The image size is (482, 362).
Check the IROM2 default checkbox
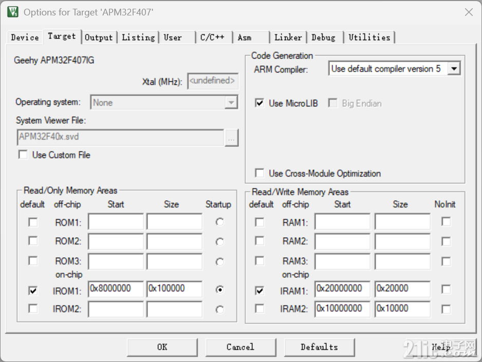(x=33, y=308)
